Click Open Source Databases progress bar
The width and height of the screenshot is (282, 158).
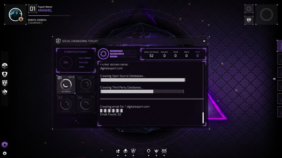(x=143, y=80)
